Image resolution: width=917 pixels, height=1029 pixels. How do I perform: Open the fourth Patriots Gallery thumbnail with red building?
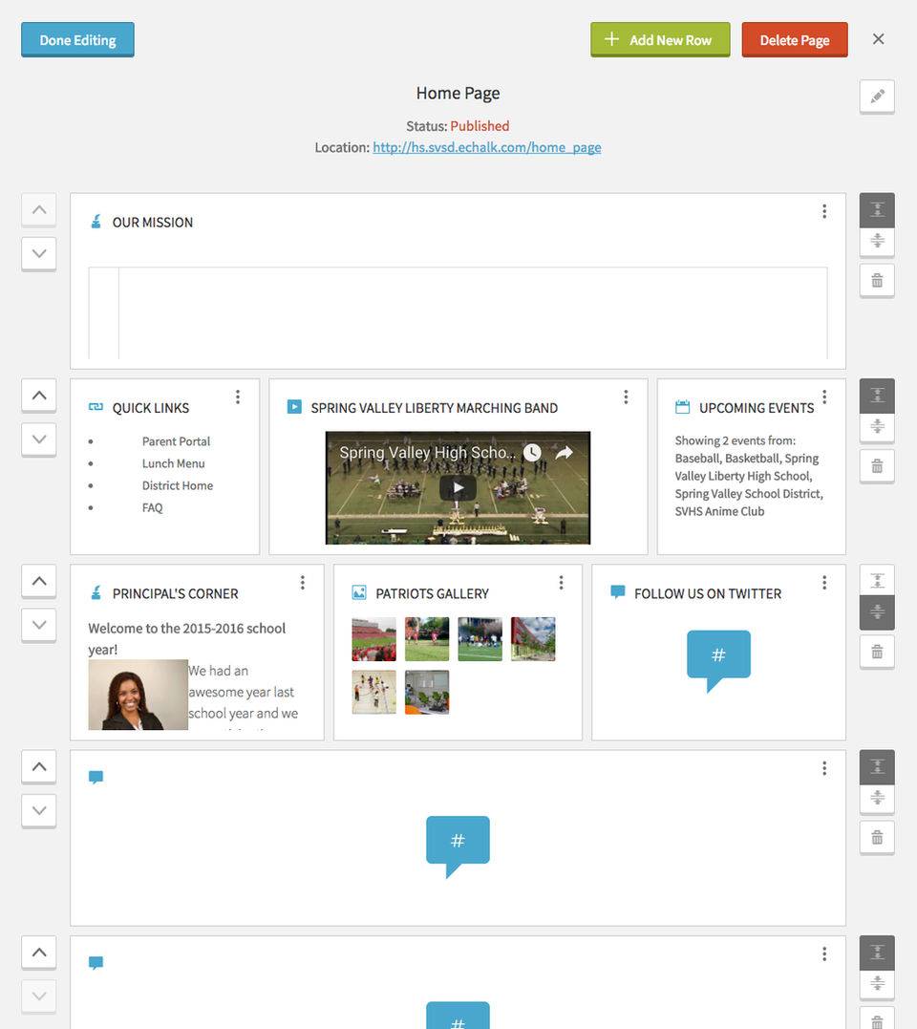[x=533, y=638]
